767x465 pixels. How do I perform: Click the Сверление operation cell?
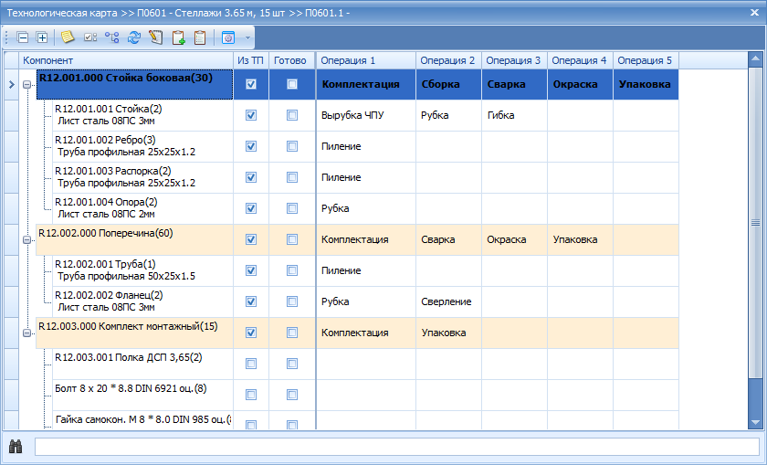tap(448, 301)
